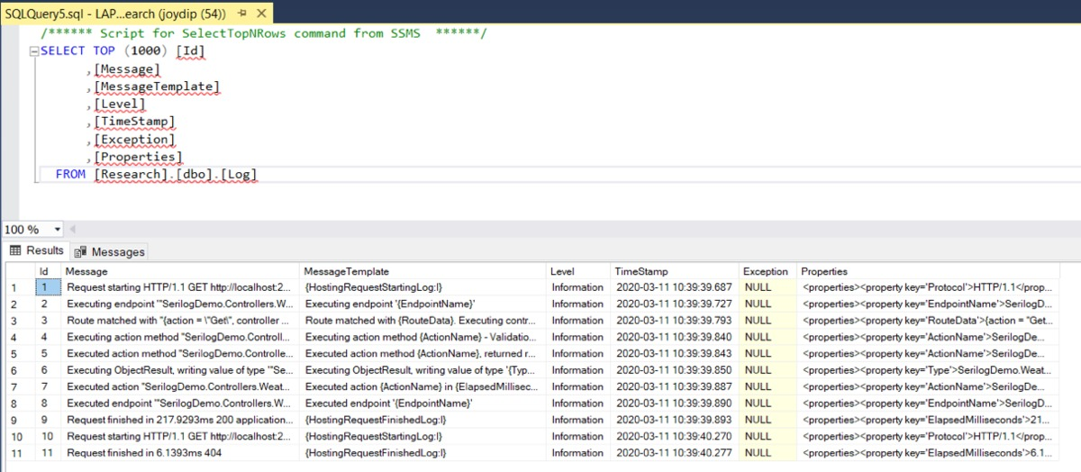1081x472 pixels.
Task: Select properties cell with key='Type'
Action: click(x=928, y=370)
